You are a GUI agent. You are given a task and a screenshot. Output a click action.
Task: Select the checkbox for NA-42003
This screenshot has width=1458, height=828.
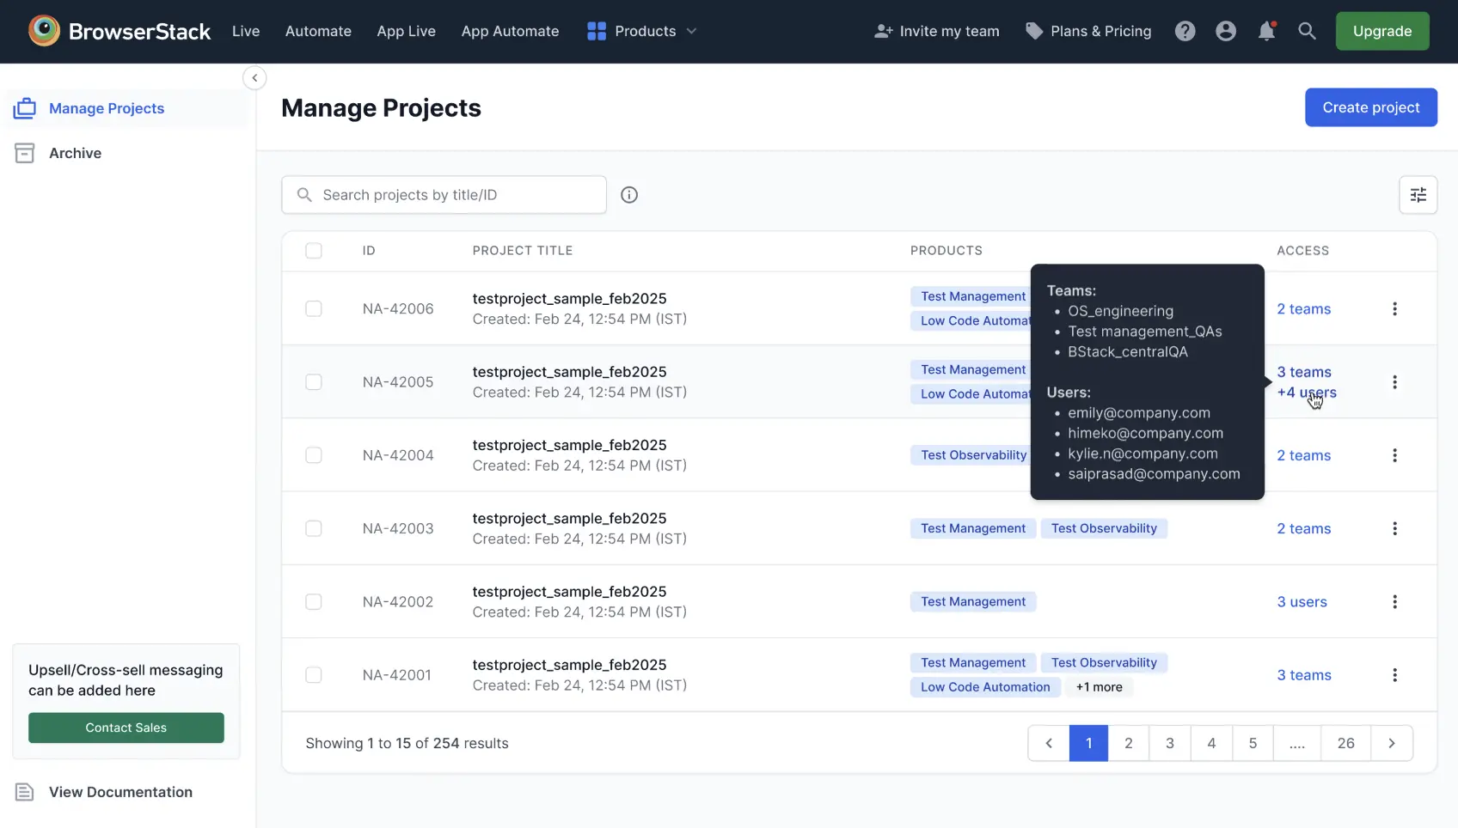click(314, 528)
